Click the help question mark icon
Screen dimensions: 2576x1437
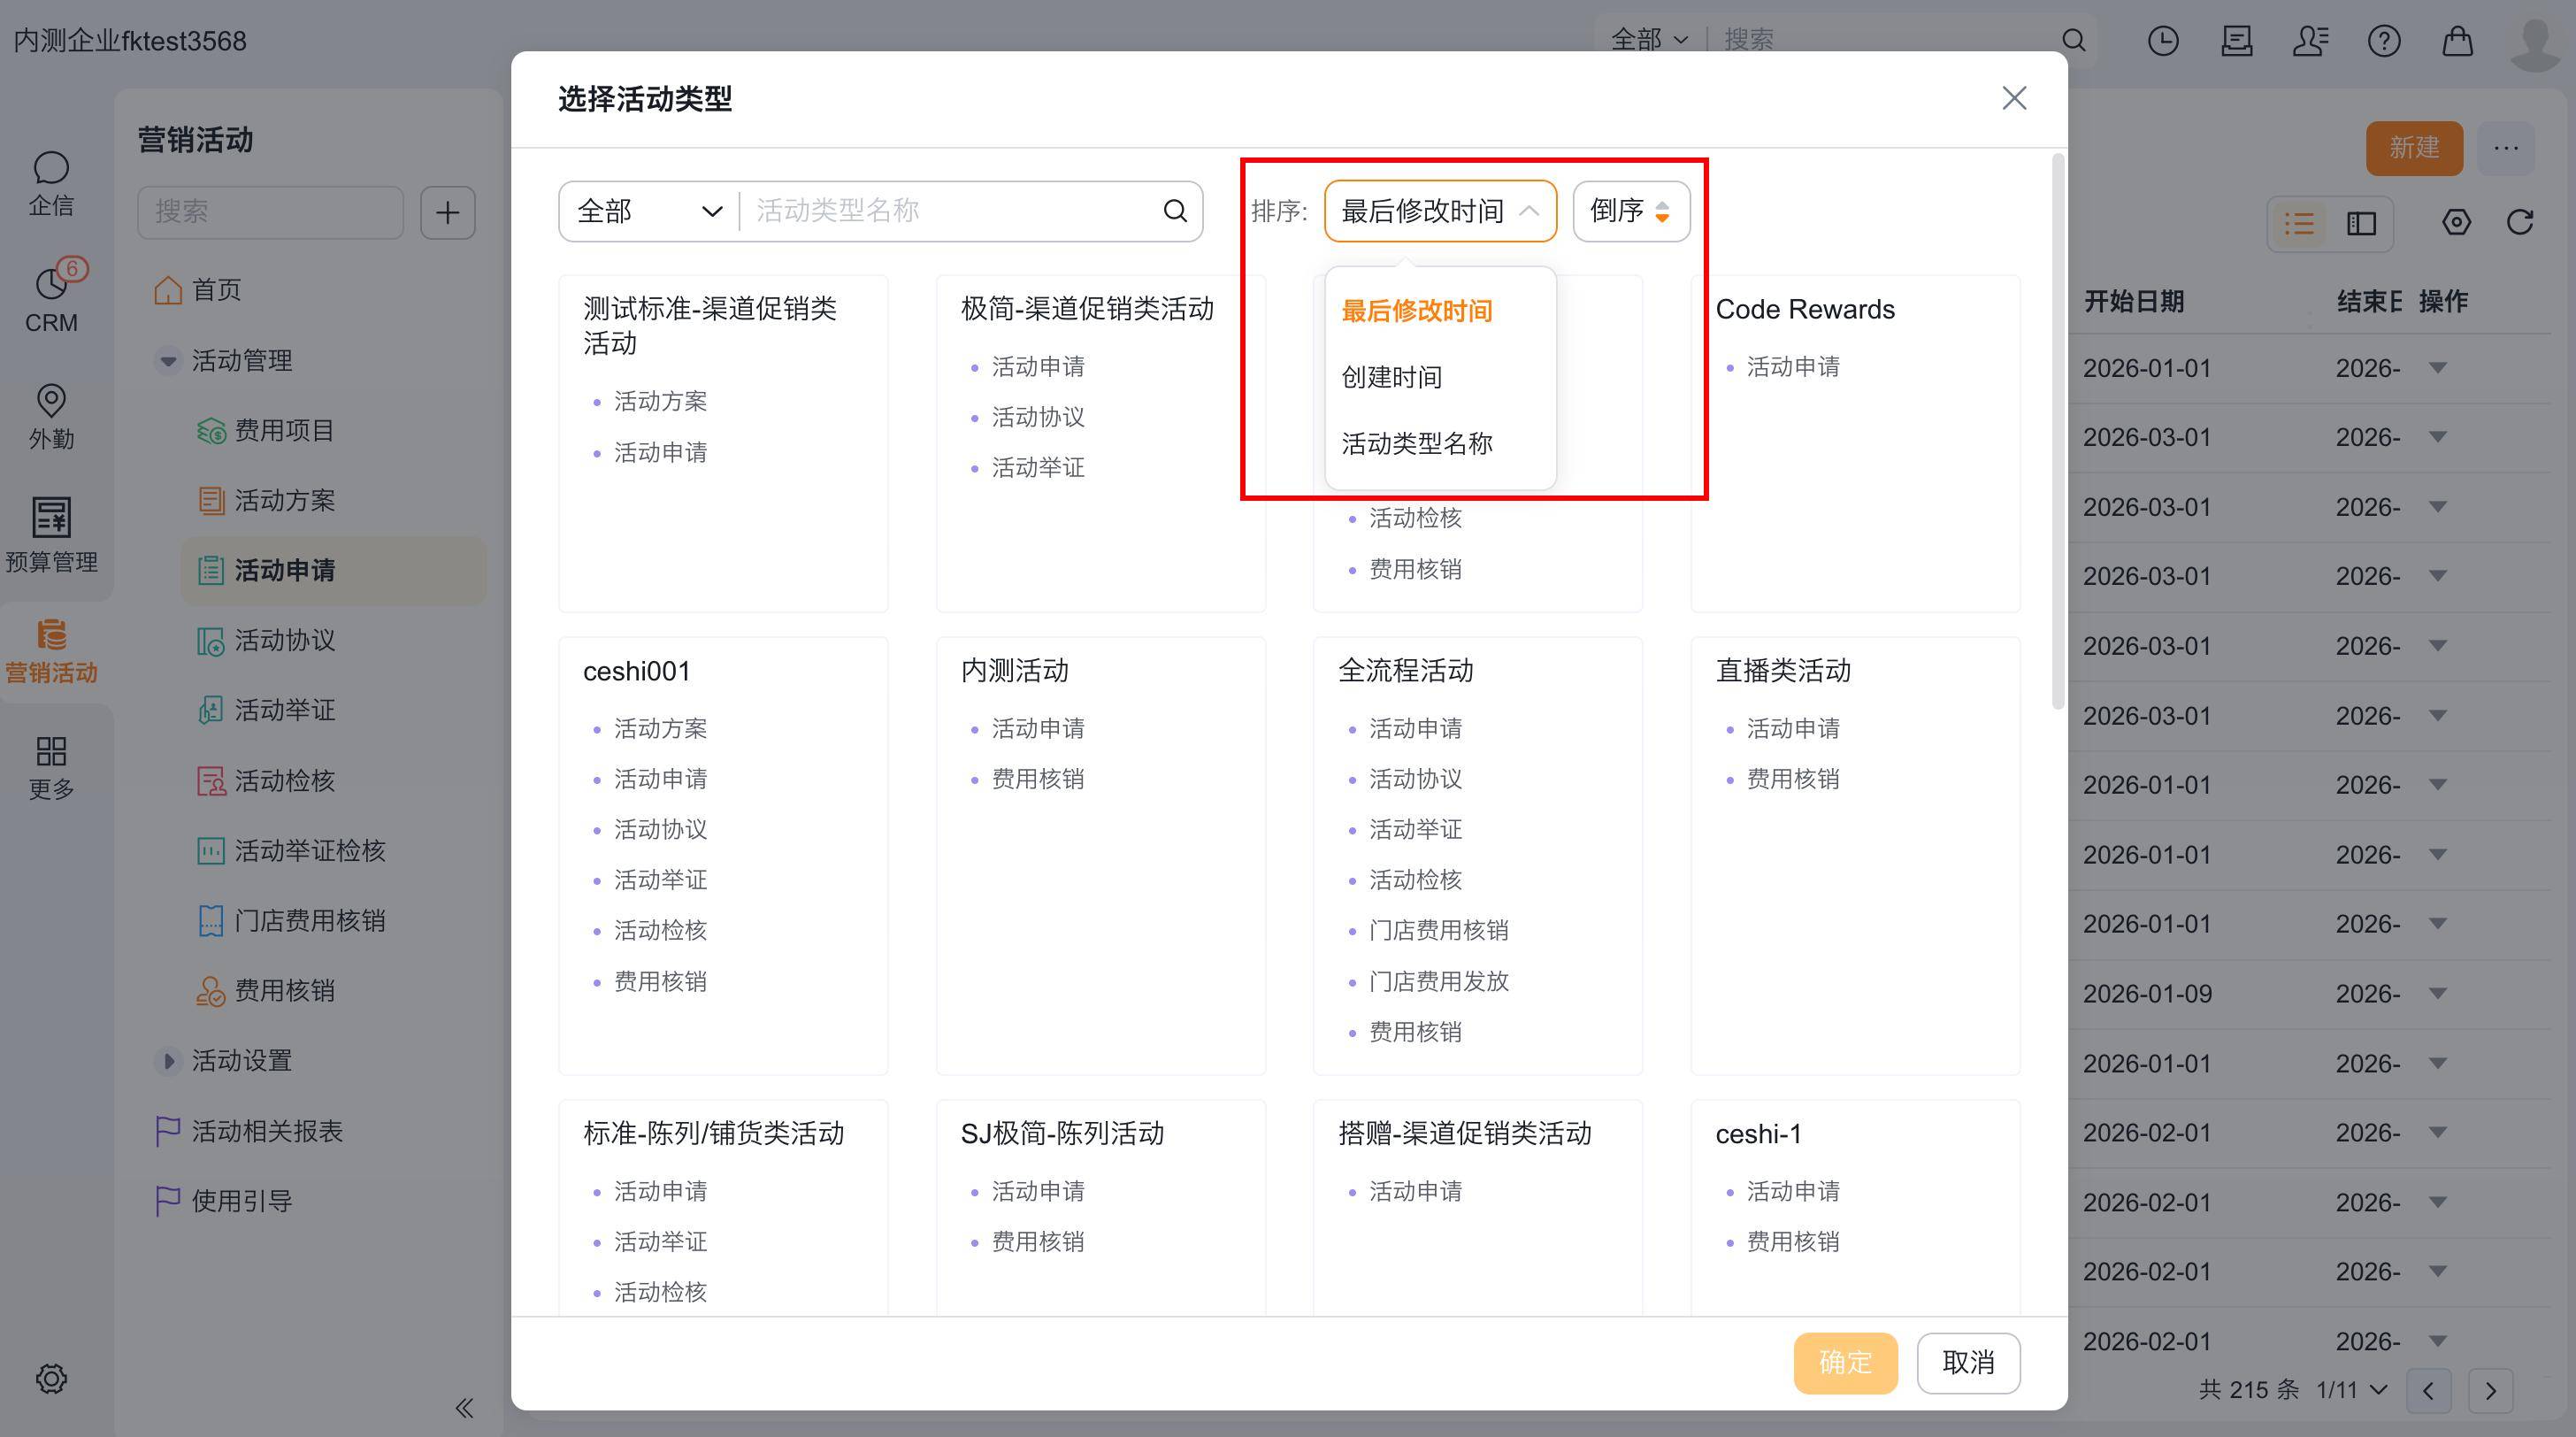tap(2384, 41)
